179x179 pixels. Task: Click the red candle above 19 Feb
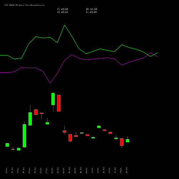(122, 142)
